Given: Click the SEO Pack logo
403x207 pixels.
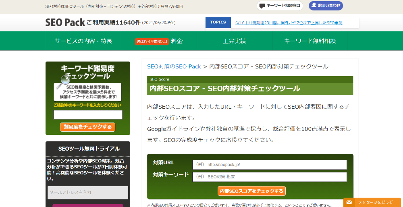Looking at the screenshot, I should point(65,23).
